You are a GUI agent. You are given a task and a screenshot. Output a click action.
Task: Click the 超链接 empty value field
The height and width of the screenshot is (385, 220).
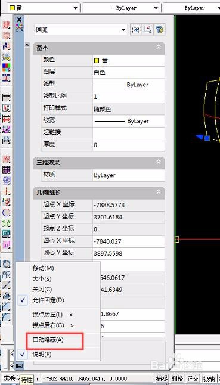(x=128, y=133)
